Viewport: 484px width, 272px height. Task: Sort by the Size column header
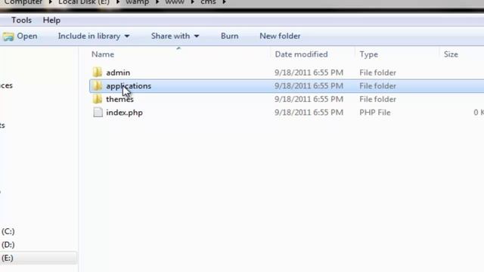tap(451, 54)
